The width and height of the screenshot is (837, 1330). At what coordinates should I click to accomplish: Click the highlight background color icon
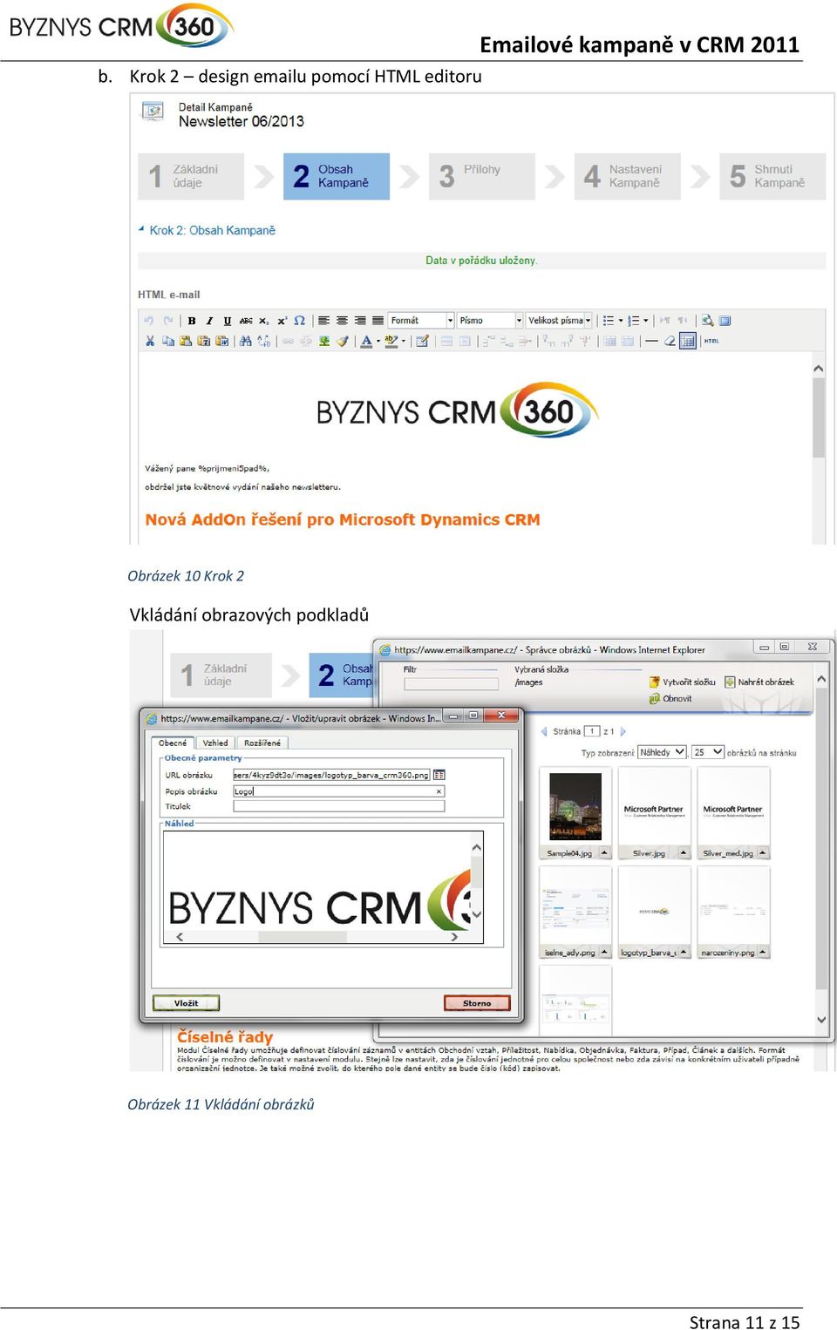[x=391, y=341]
